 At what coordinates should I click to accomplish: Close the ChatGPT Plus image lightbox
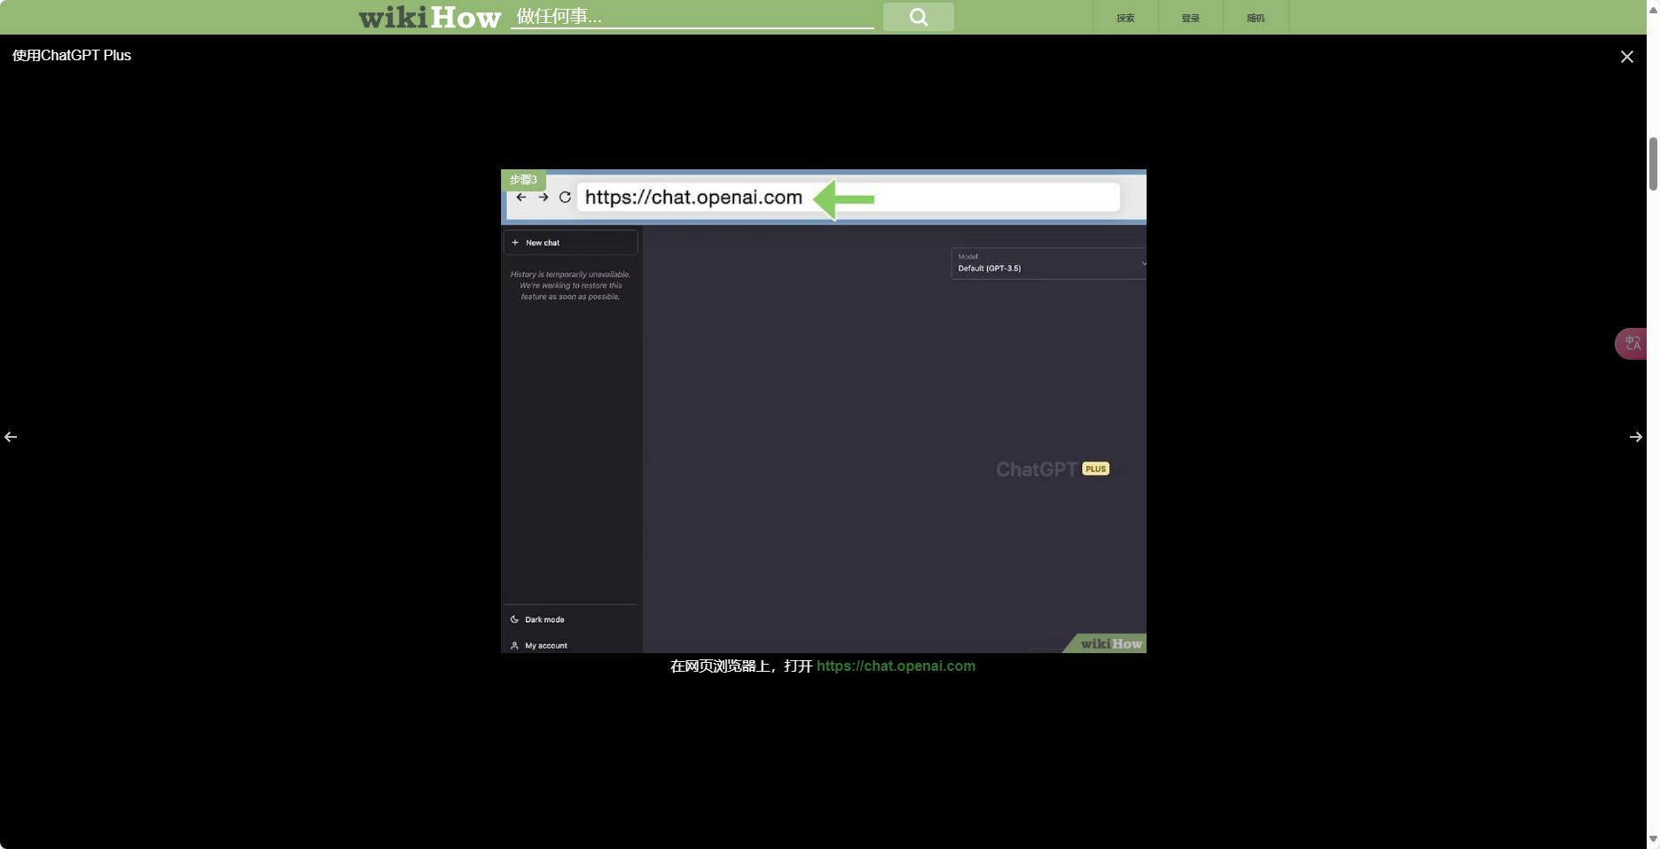tap(1627, 56)
